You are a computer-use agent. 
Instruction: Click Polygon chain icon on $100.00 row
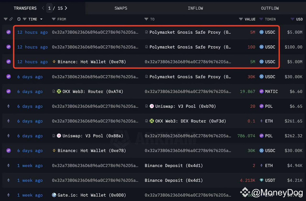[x=8, y=47]
